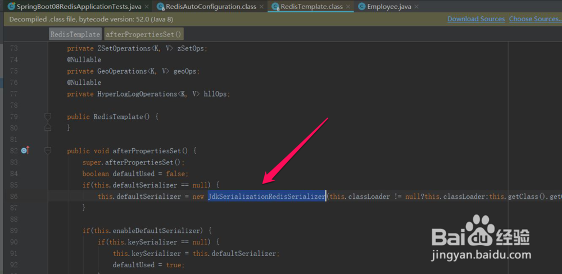Click 'this.keySerializer = this.defaultSerializer' line 91
Viewport: 562px width, 274px height.
(x=194, y=254)
